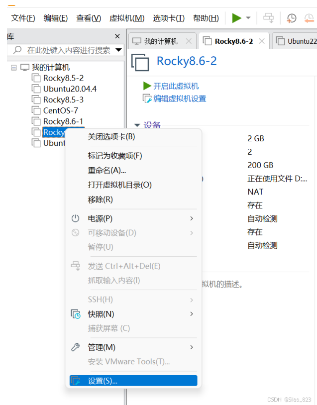This screenshot has width=317, height=405.
Task: Click the snapshot icon beside 快照(N)
Action: pyautogui.click(x=76, y=314)
